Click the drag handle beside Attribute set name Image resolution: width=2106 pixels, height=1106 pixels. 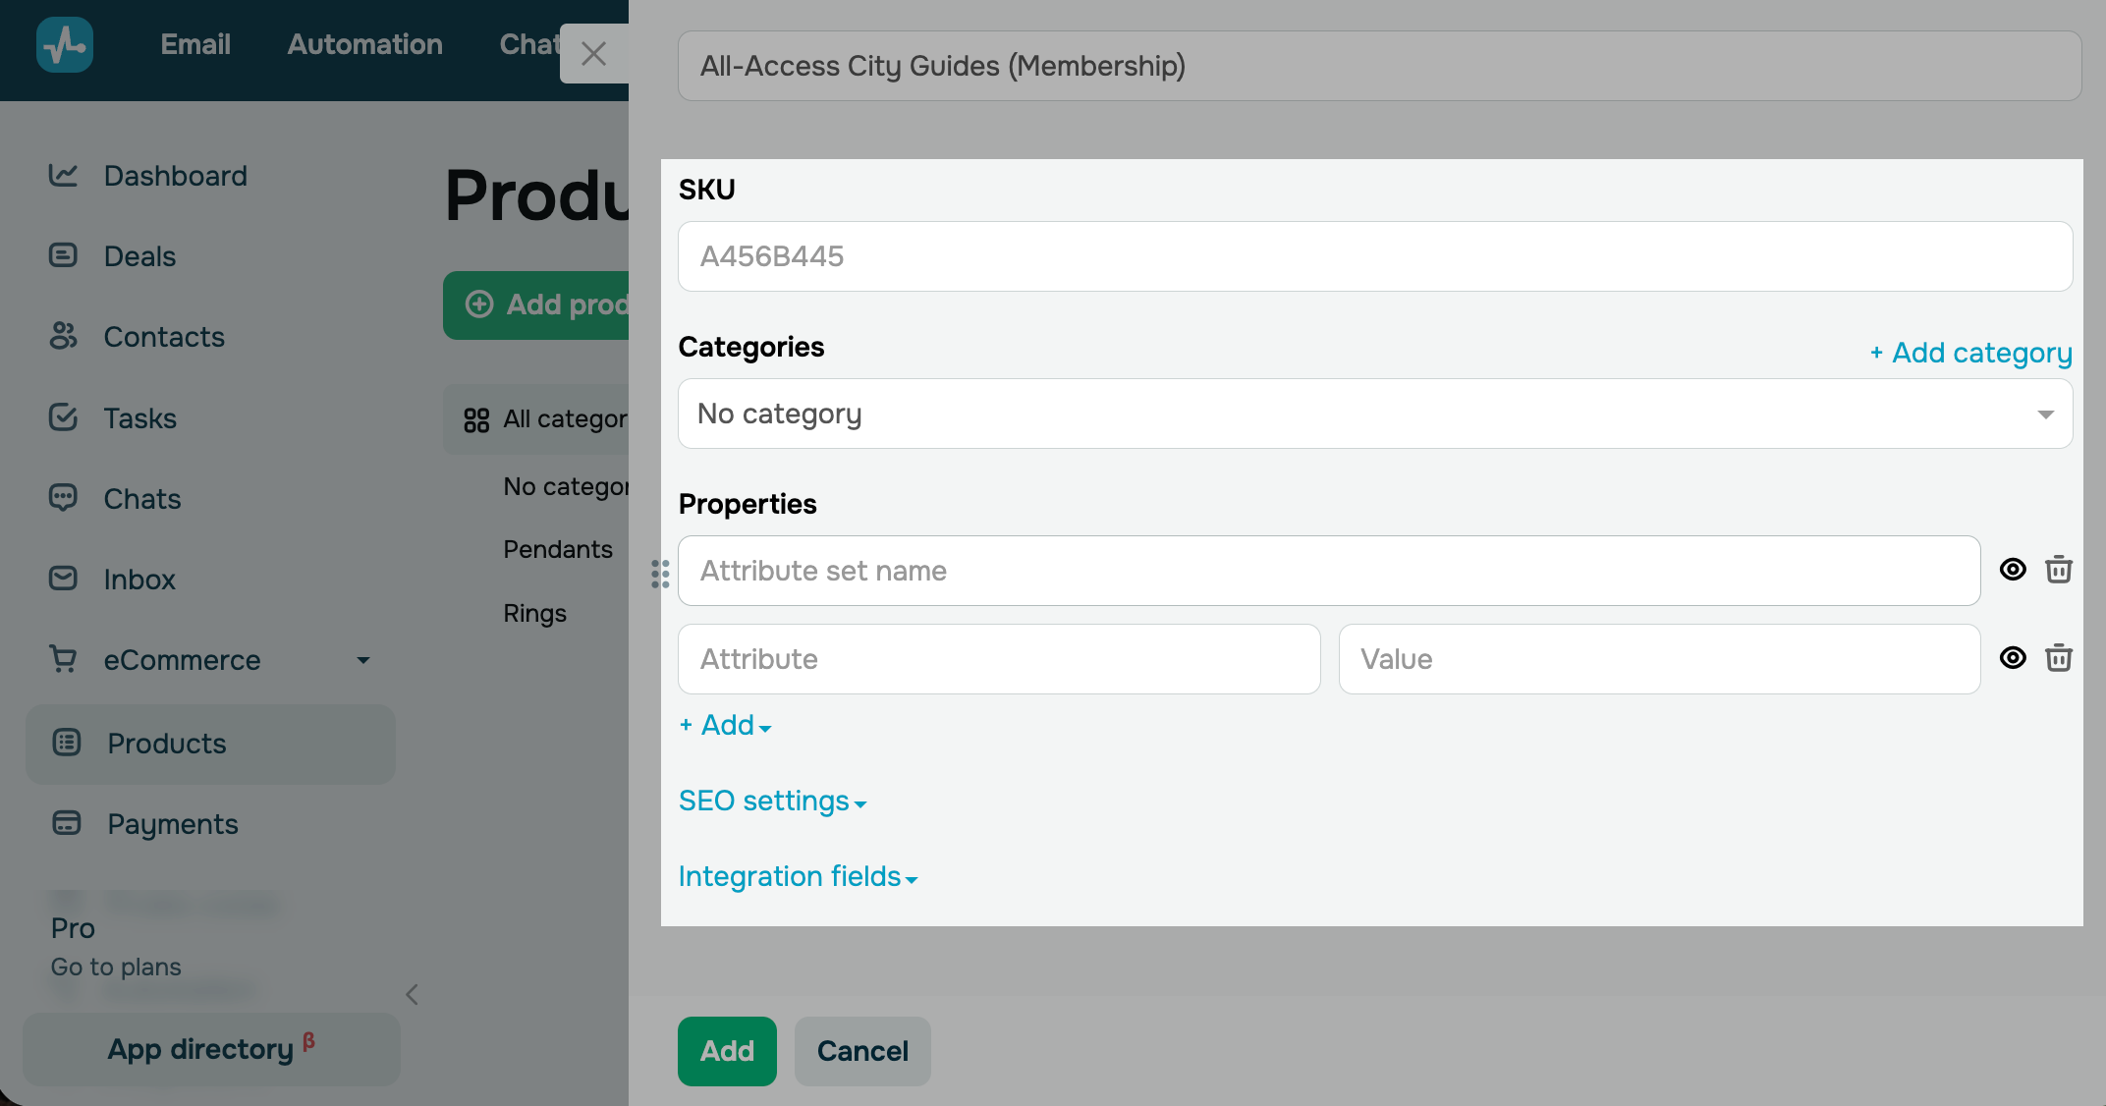[660, 574]
